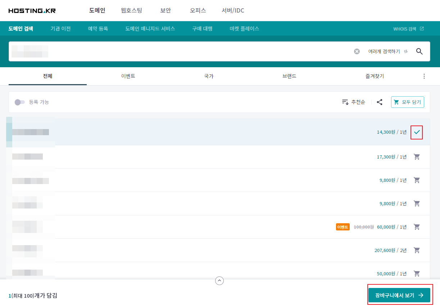Click the 50,000원 / 1년 price

pos(392,274)
